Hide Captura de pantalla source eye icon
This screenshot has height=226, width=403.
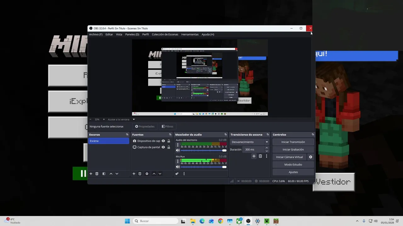163,147
